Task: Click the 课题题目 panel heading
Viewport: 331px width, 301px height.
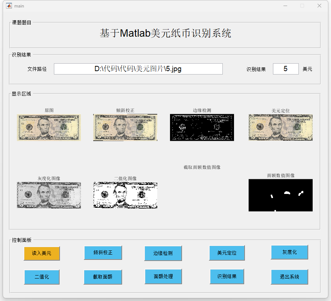Action: click(x=22, y=22)
